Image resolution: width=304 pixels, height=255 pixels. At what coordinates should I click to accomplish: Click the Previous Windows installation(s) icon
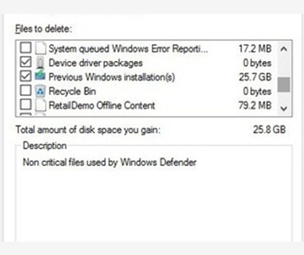pos(40,77)
